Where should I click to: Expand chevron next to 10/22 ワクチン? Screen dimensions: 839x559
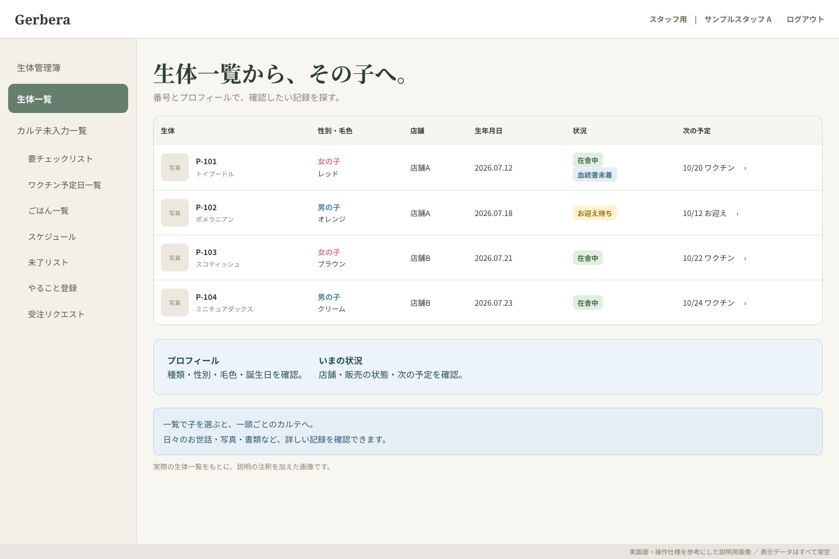tap(745, 259)
